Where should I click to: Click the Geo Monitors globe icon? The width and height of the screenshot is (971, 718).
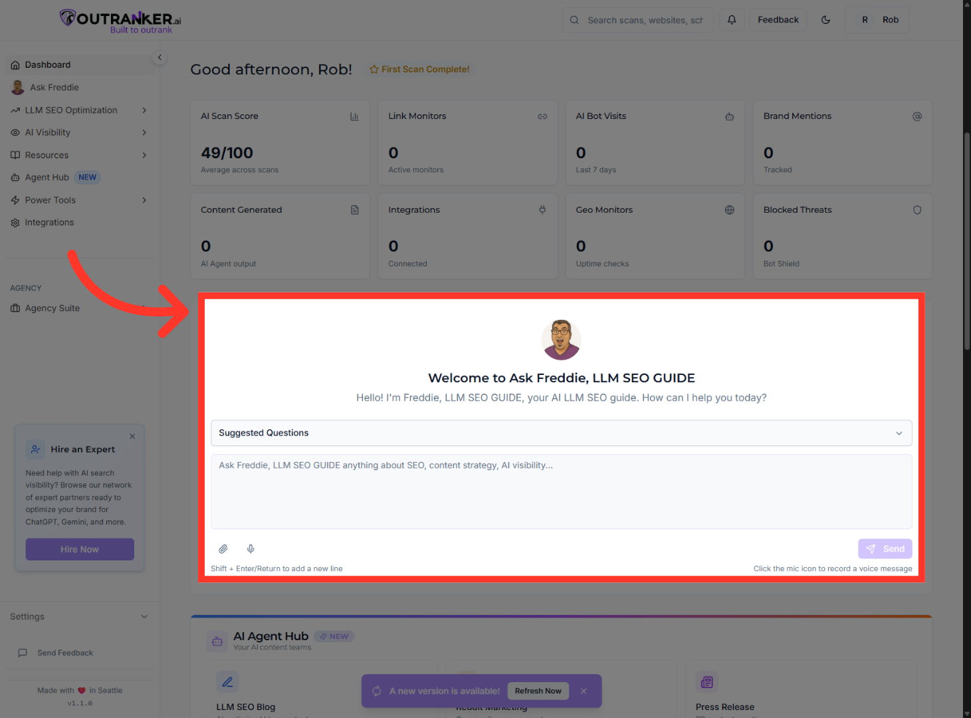[x=730, y=210]
